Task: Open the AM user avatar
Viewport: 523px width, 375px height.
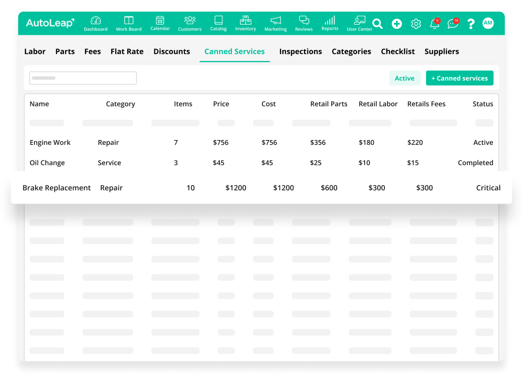Action: click(x=488, y=23)
